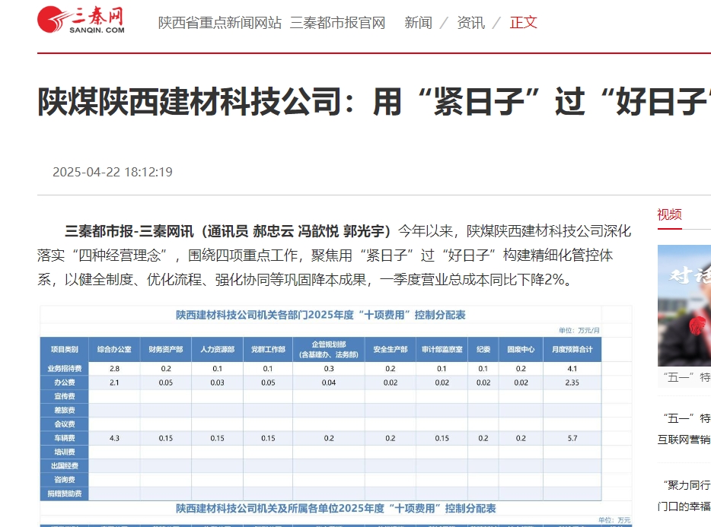Select the 正文 breadcrumb tab
Screen dimensions: 711x527
pos(523,23)
